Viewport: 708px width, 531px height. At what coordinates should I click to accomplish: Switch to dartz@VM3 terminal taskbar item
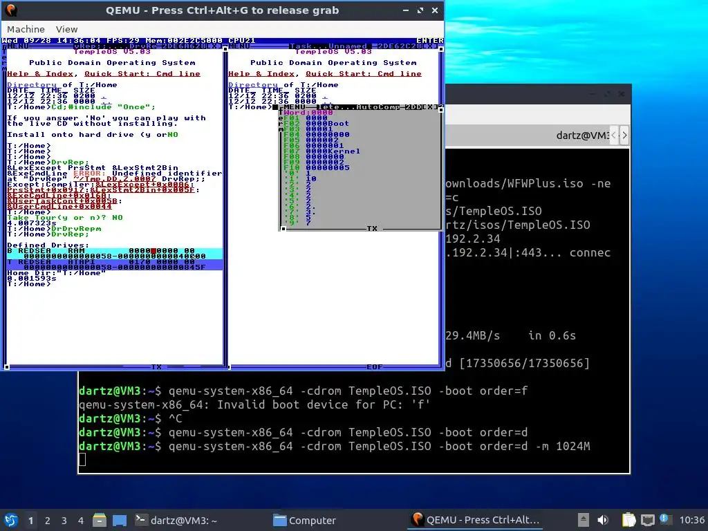[x=176, y=521]
